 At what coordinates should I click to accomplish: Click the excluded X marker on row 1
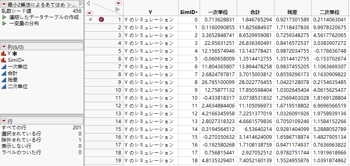tap(90, 20)
